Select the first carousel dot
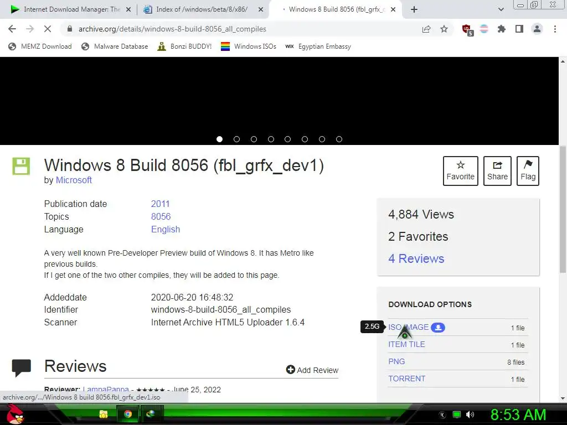The height and width of the screenshot is (425, 567). click(219, 139)
